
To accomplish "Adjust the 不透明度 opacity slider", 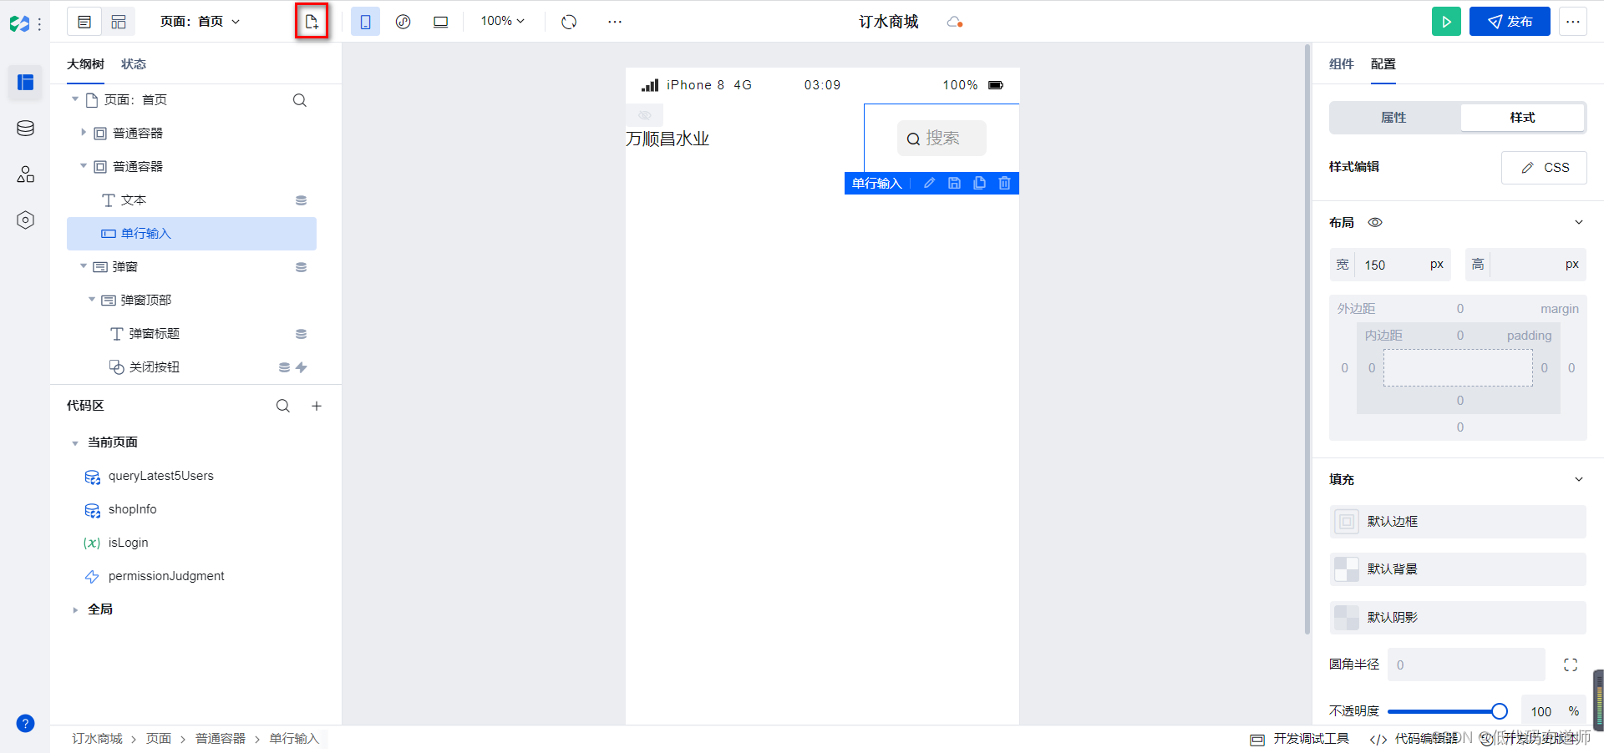I will [1447, 711].
